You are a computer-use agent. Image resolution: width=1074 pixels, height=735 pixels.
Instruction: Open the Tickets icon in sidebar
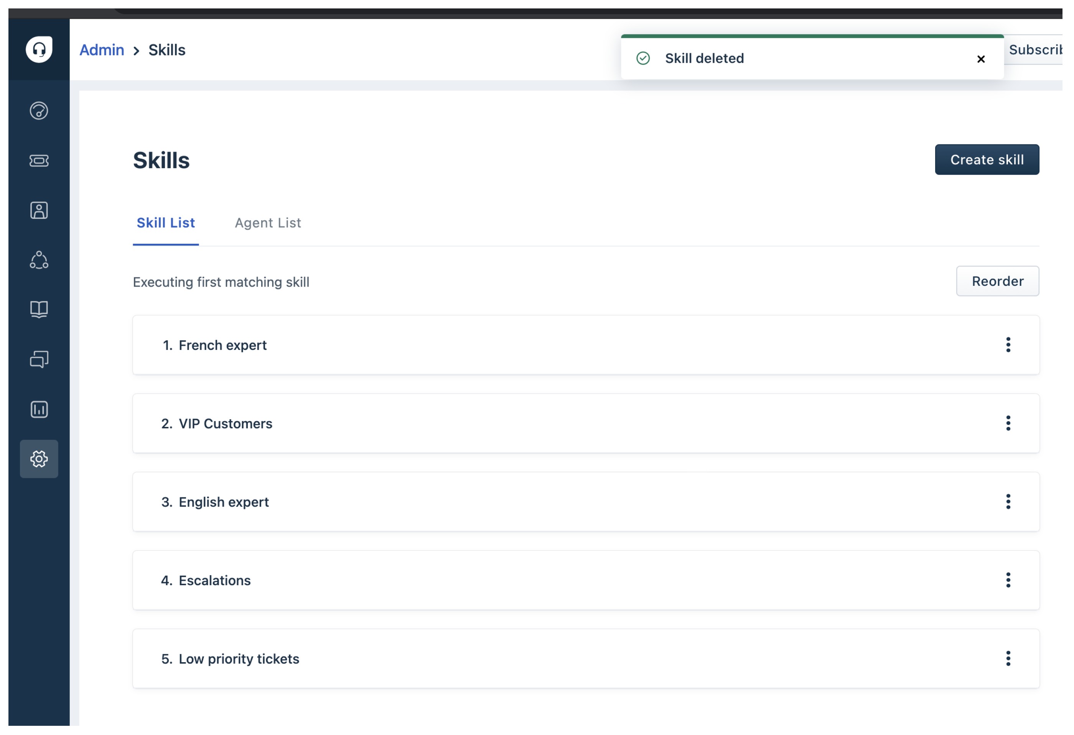pyautogui.click(x=39, y=161)
